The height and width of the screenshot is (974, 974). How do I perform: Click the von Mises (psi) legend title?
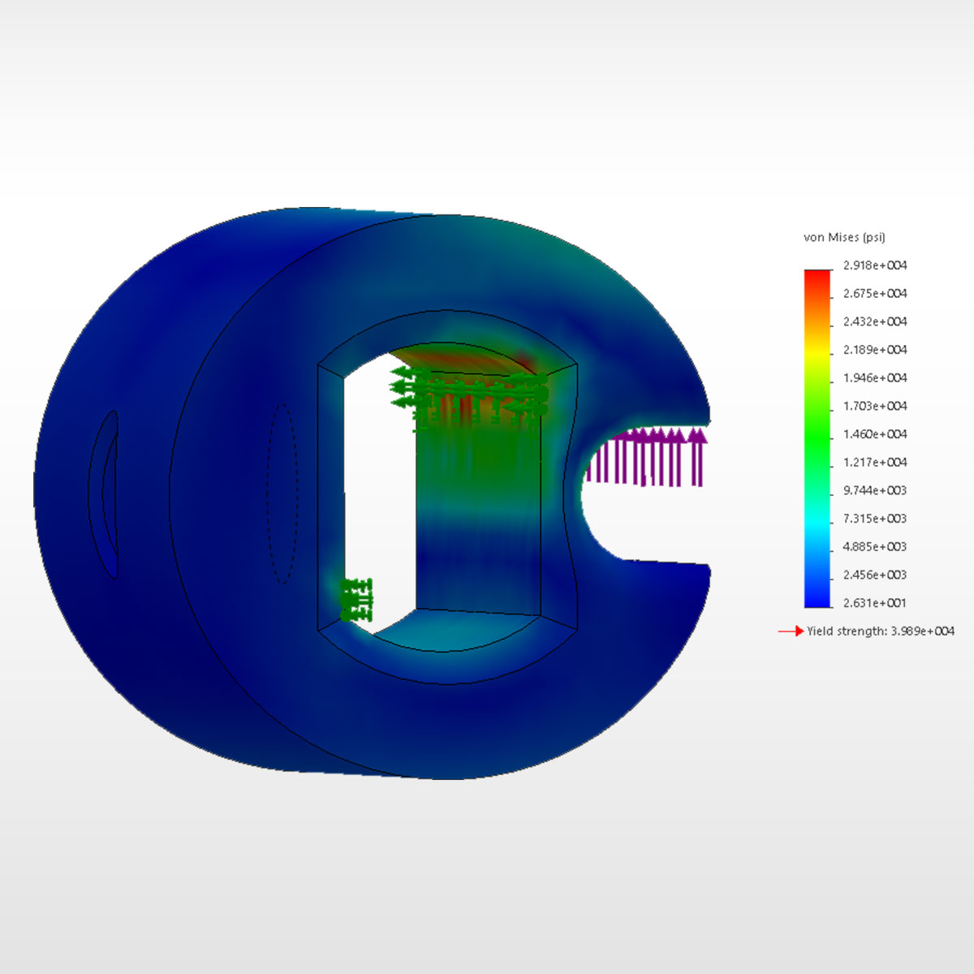pyautogui.click(x=844, y=237)
